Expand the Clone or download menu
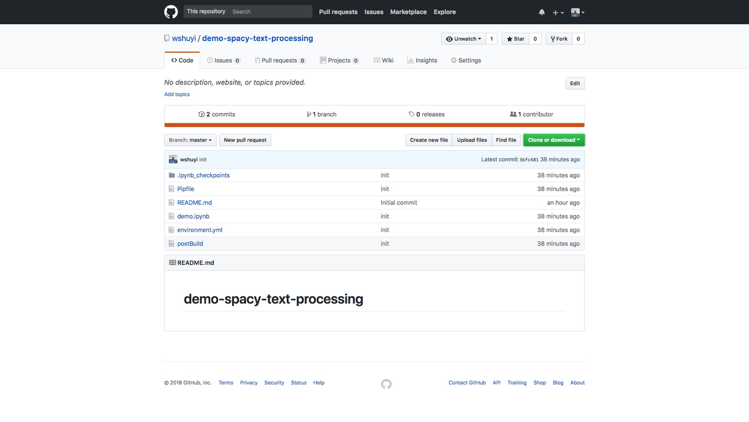Screen dimensions: 749x422 pos(553,140)
